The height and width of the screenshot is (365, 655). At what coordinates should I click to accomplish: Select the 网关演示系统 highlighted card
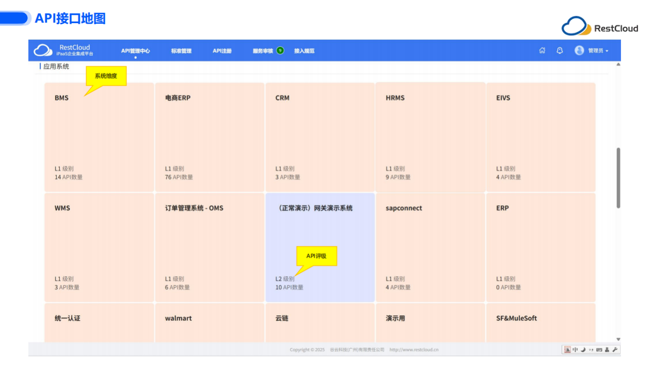coord(320,247)
